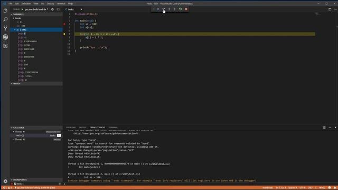Click Split Editor icon at top right
The width and height of the screenshot is (338, 190).
tap(330, 9)
